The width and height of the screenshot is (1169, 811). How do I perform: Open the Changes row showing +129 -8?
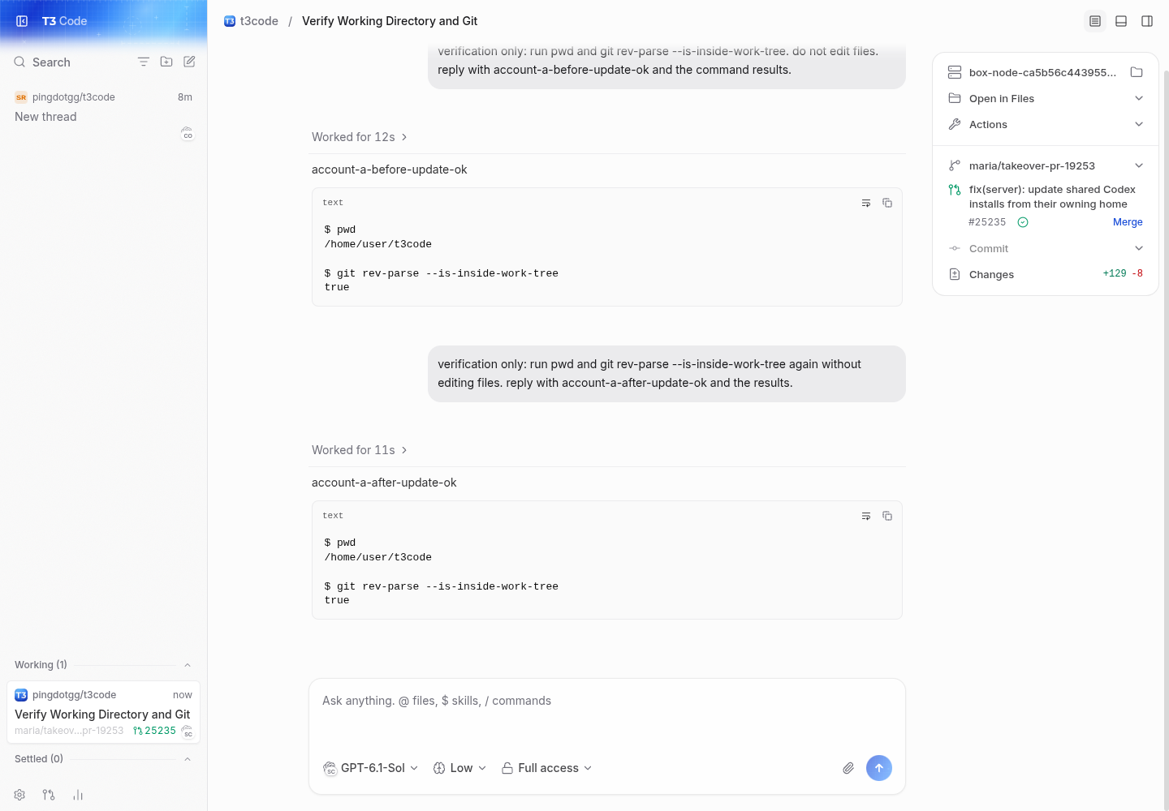[x=1046, y=274]
